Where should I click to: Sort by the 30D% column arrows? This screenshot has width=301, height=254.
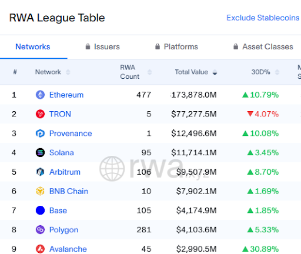(277, 72)
